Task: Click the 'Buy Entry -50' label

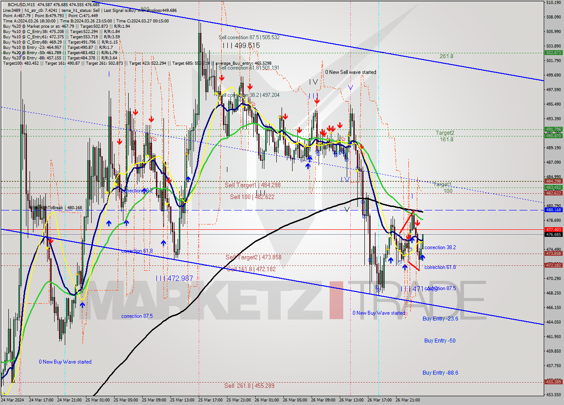Action: (x=440, y=341)
